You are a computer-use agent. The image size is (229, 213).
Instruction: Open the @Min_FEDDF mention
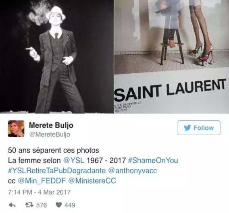click(42, 181)
